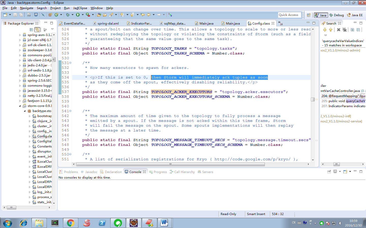Click the Last Edit Location arrow icon

(x=143, y=15)
